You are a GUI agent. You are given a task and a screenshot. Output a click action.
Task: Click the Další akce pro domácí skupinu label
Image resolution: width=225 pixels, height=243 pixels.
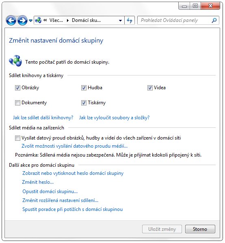click(x=41, y=165)
